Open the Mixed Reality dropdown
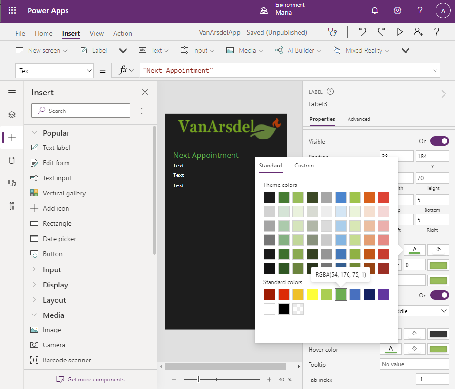Image resolution: width=455 pixels, height=389 pixels. pos(361,50)
